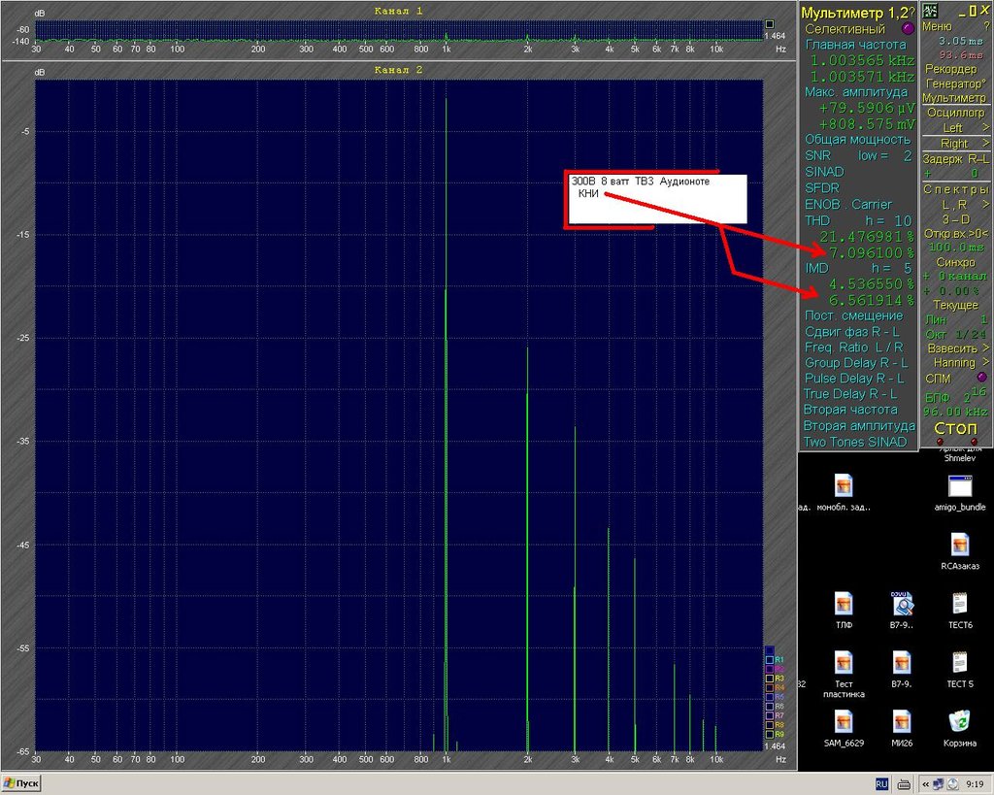The image size is (994, 795).
Task: Open the B7-9.. desktop icon with magnifier
Action: (902, 611)
